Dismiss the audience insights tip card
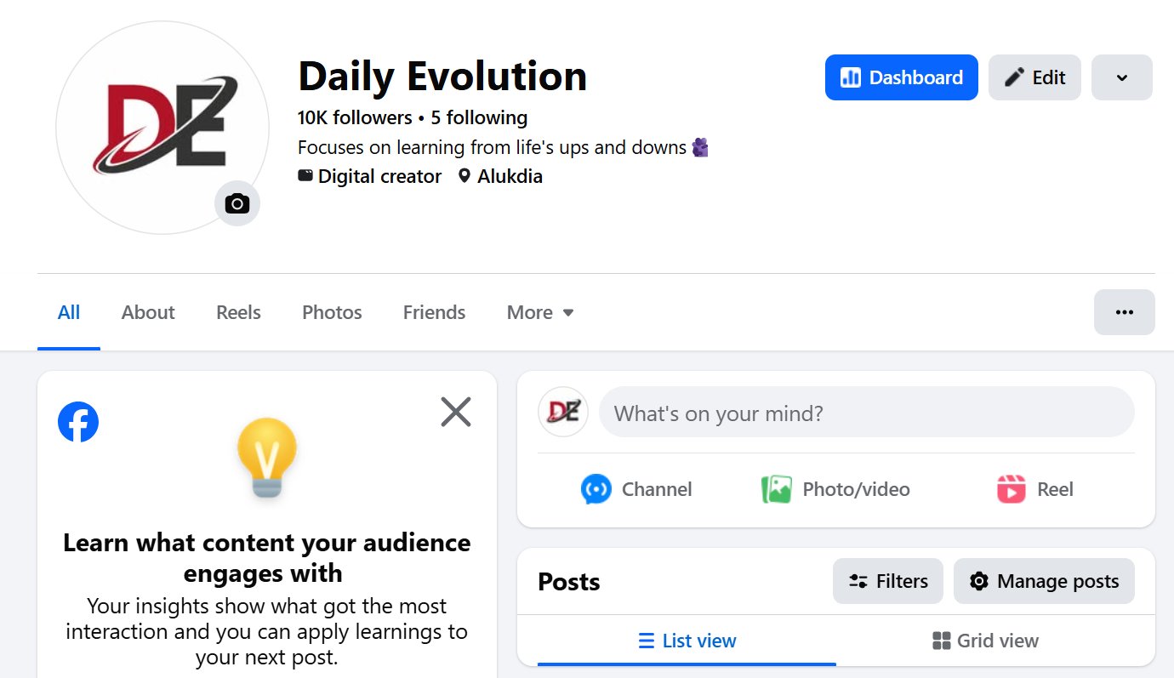 click(x=456, y=413)
